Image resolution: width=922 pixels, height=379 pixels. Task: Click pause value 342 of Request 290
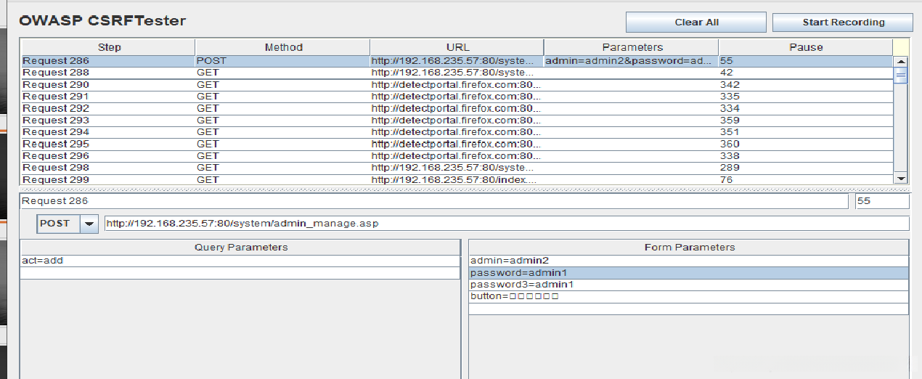point(805,85)
